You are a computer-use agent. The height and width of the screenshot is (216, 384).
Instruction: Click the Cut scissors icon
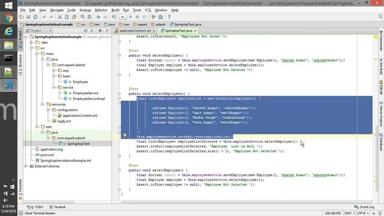59,17
